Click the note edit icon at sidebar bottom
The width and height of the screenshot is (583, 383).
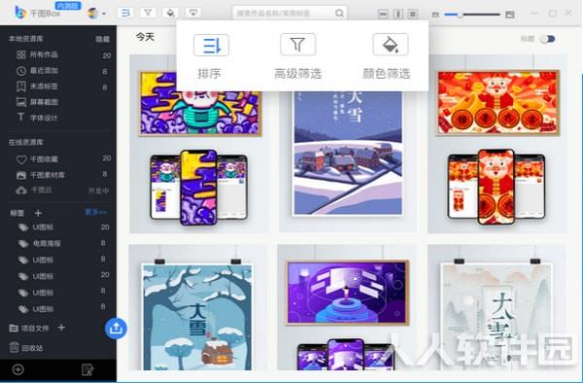pyautogui.click(x=87, y=369)
